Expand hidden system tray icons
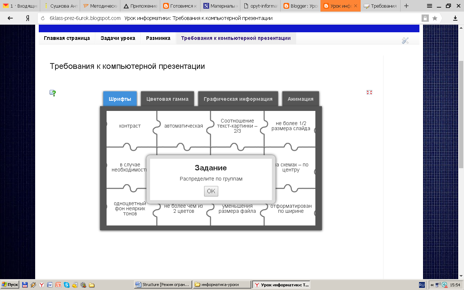 pos(432,285)
